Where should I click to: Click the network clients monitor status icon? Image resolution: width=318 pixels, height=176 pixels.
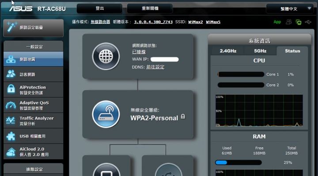pos(298,22)
